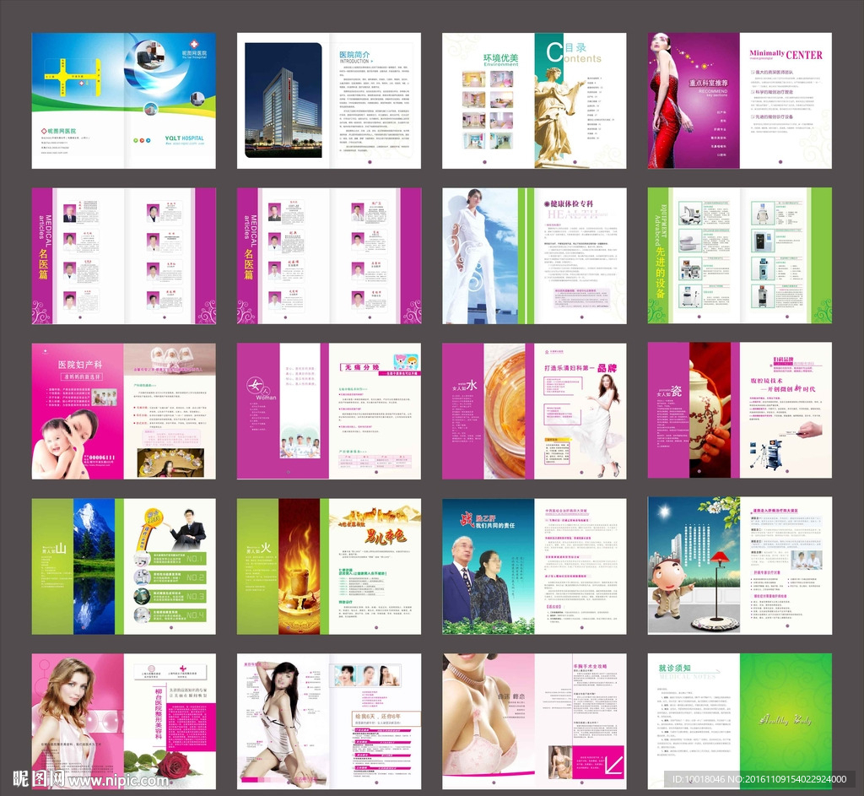Image resolution: width=864 pixels, height=796 pixels.
Task: Click the elderly couple photo
Action: (x=477, y=581)
